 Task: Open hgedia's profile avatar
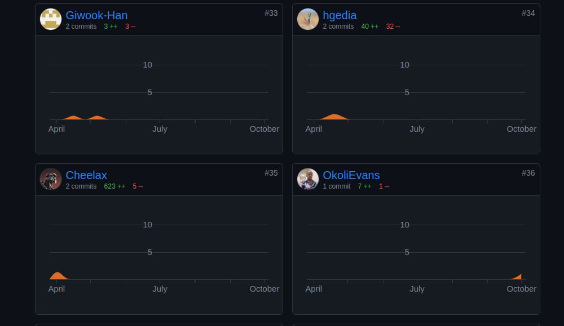308,19
